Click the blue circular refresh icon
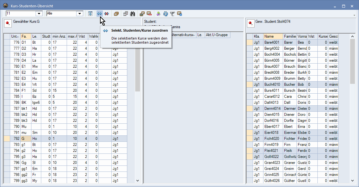 [x=165, y=14]
